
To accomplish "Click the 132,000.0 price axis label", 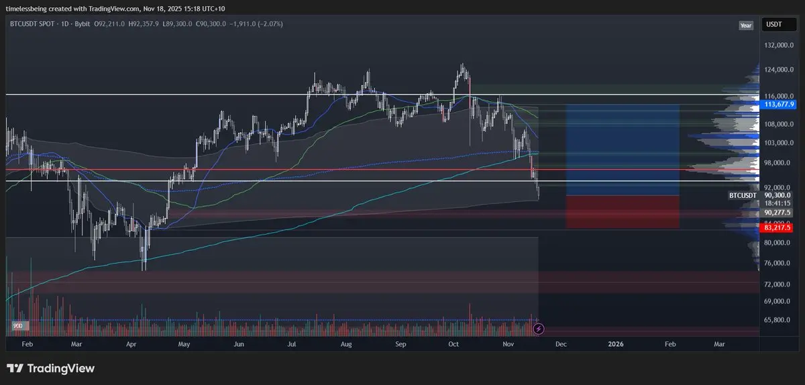I will (780, 46).
